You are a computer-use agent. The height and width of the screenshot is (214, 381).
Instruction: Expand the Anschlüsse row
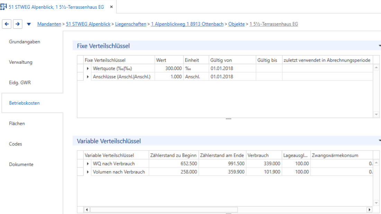click(88, 77)
